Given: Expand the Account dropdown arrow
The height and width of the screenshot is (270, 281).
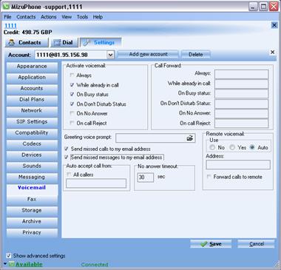Looking at the screenshot, I should [x=110, y=55].
